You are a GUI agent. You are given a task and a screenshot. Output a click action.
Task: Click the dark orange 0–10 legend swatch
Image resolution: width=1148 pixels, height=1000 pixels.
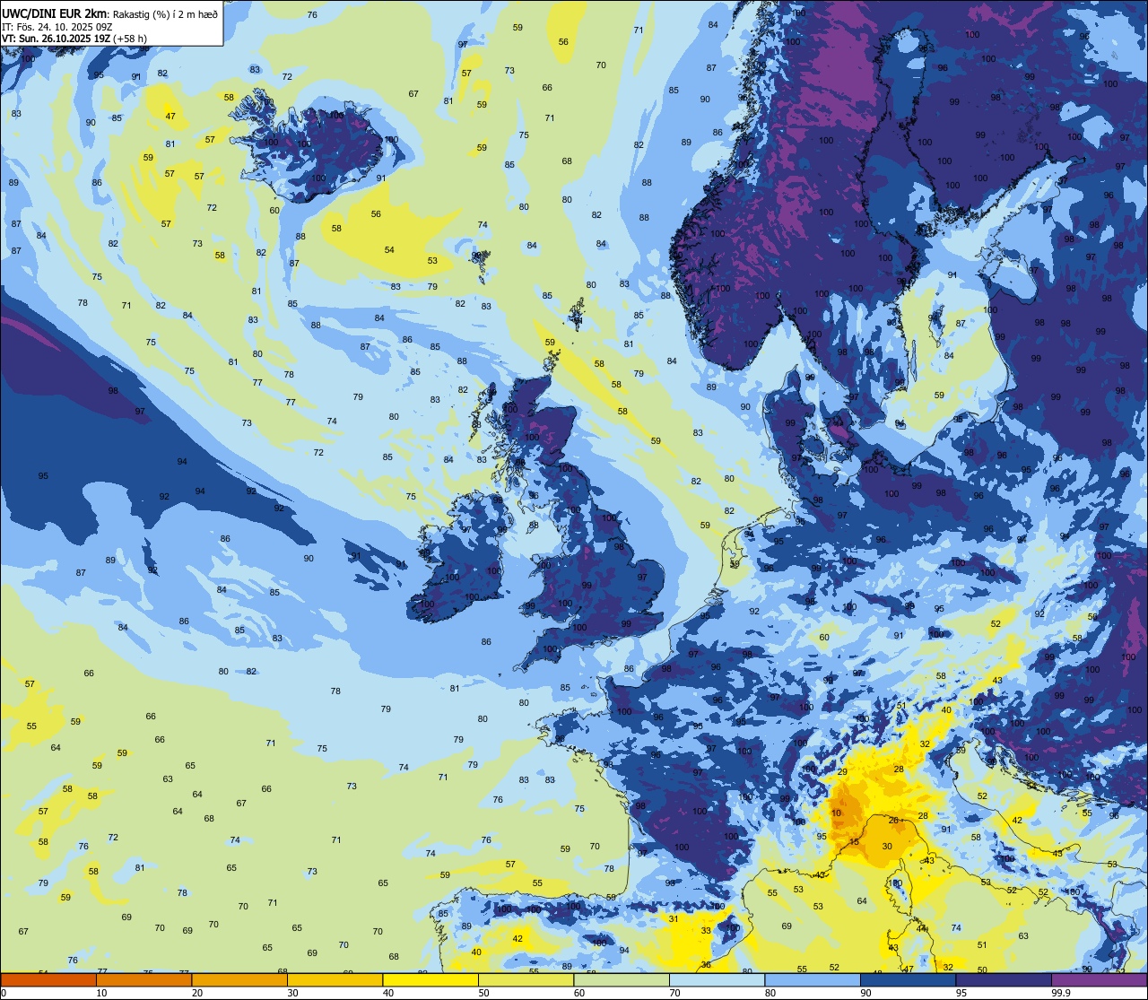click(x=48, y=979)
